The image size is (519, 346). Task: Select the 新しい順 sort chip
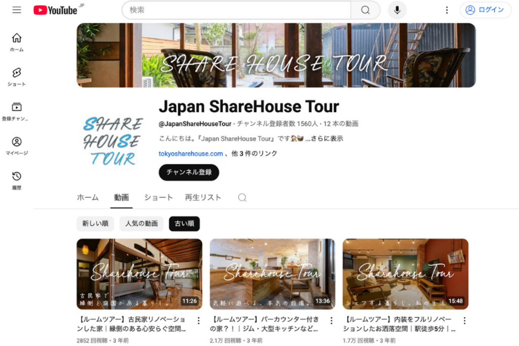coord(95,224)
